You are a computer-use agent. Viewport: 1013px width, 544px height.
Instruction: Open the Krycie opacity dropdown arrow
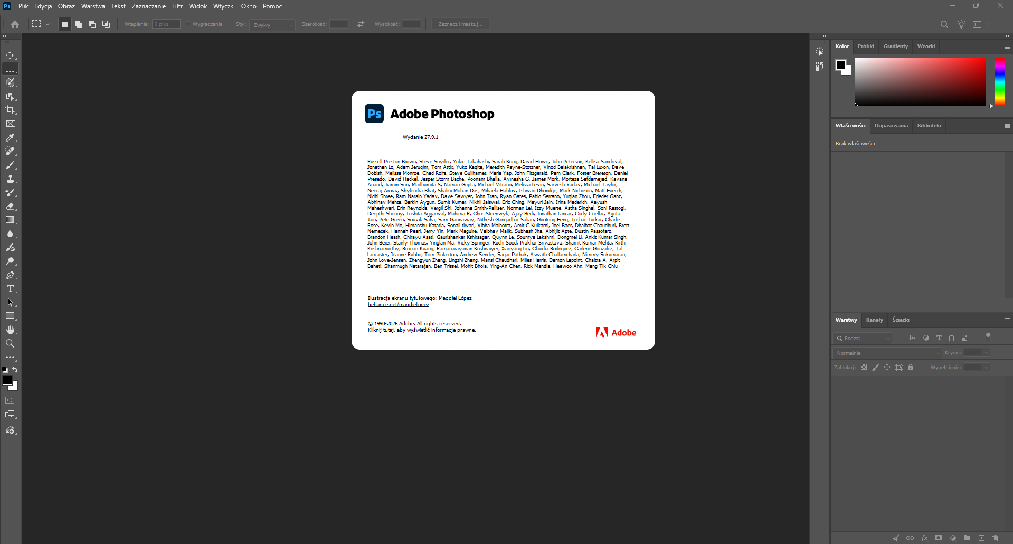[986, 353]
